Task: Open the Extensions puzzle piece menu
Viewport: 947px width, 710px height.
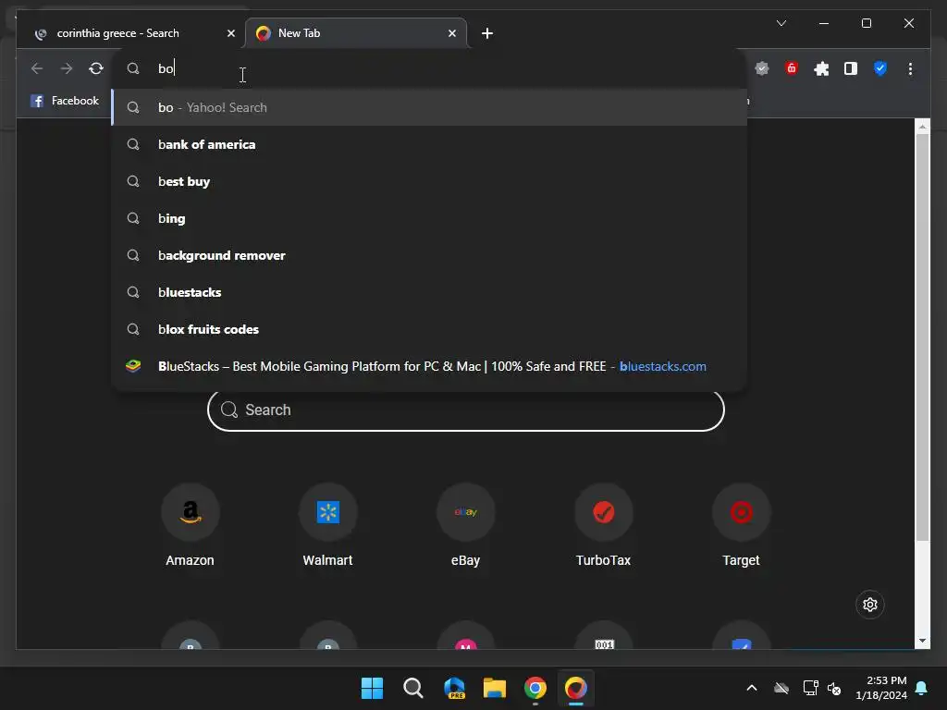Action: [x=821, y=68]
